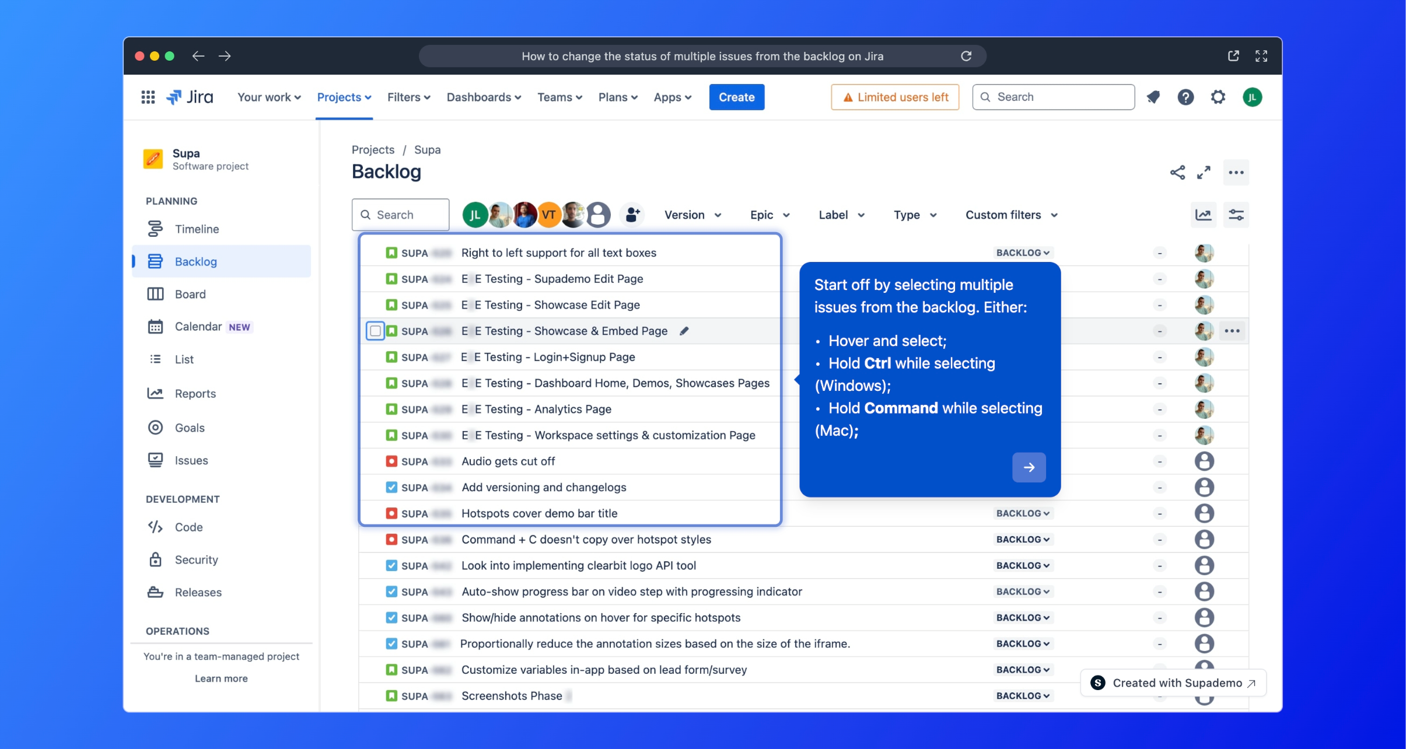Open the Reports view
The width and height of the screenshot is (1406, 749).
coord(195,394)
